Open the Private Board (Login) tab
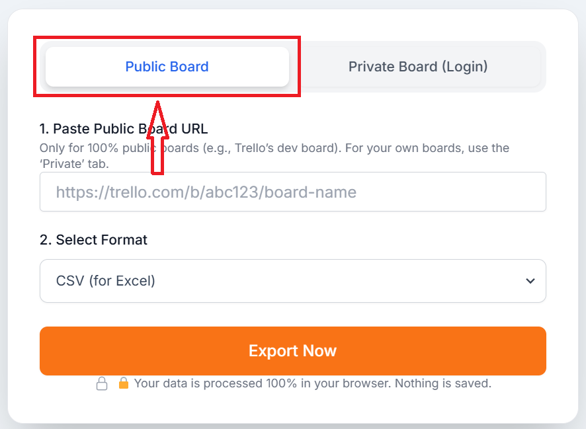Image resolution: width=586 pixels, height=429 pixels. coord(417,66)
